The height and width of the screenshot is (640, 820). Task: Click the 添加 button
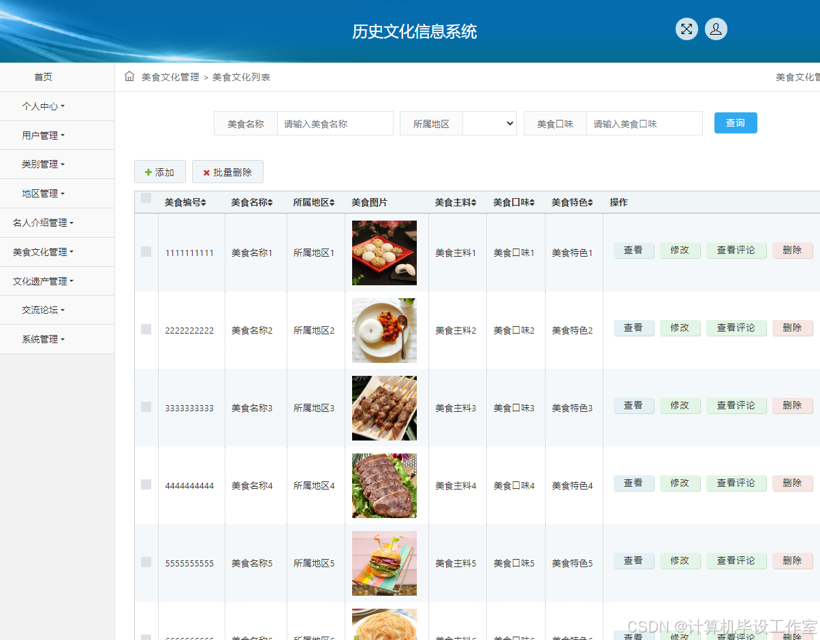point(160,172)
